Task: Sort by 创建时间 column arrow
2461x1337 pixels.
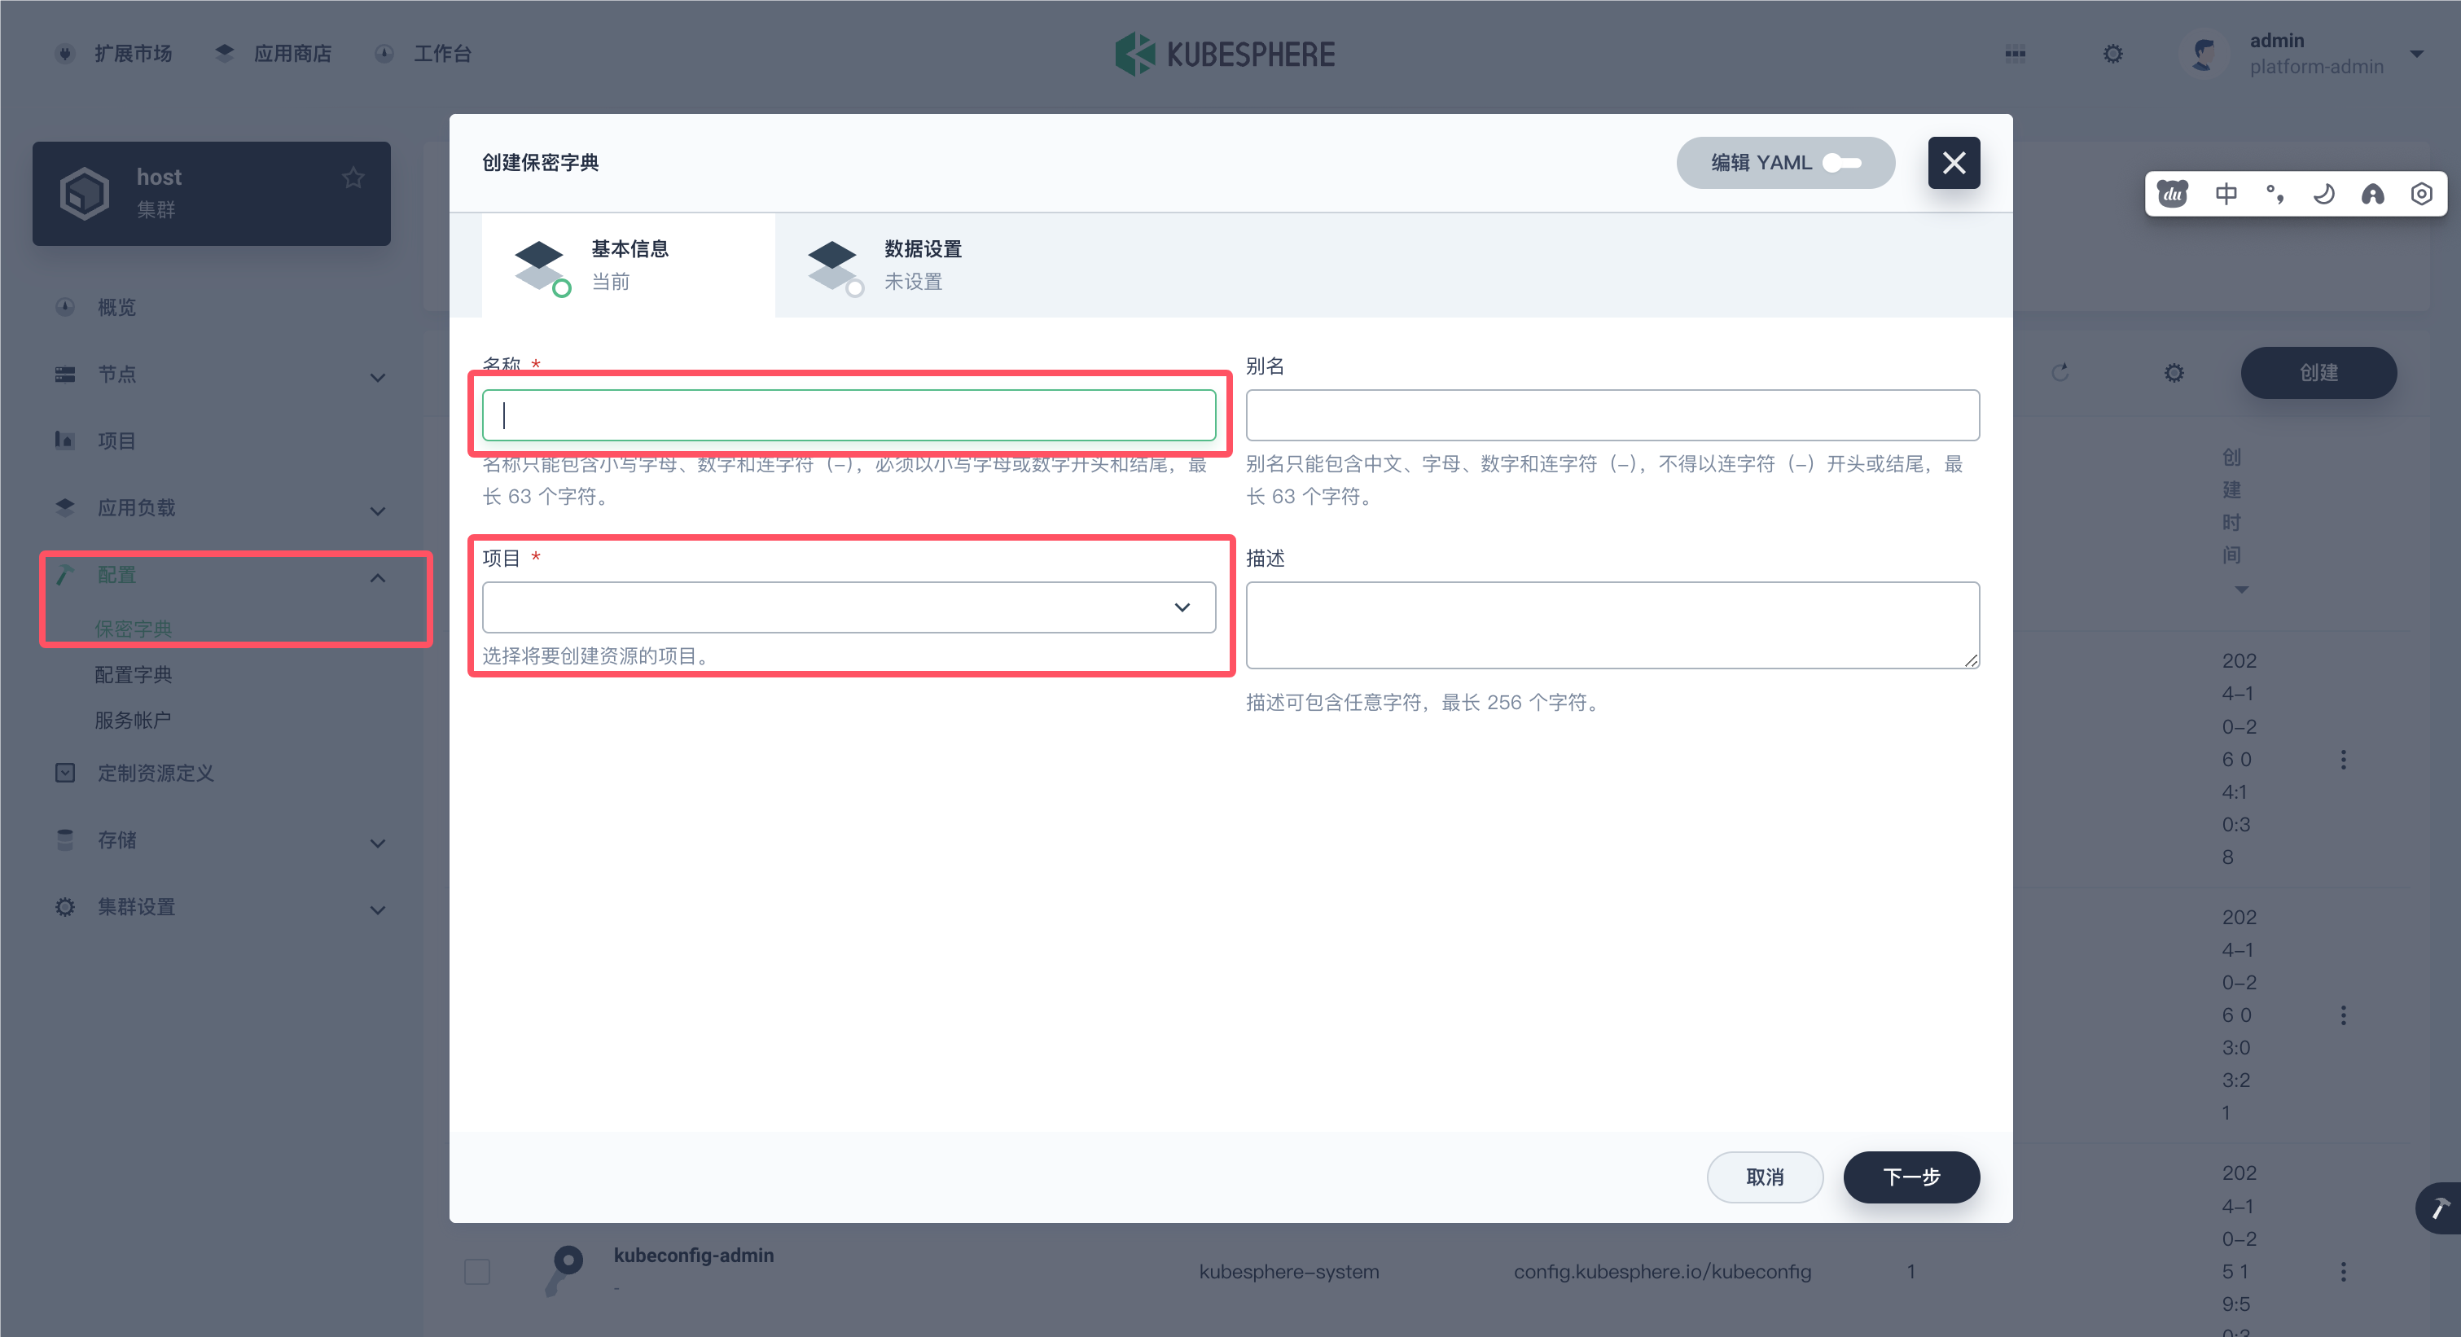Action: click(x=2241, y=590)
